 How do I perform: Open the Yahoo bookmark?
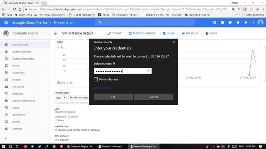pos(103,15)
